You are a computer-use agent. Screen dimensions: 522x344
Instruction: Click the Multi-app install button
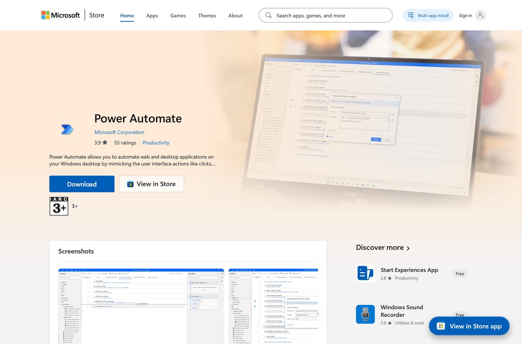point(428,15)
